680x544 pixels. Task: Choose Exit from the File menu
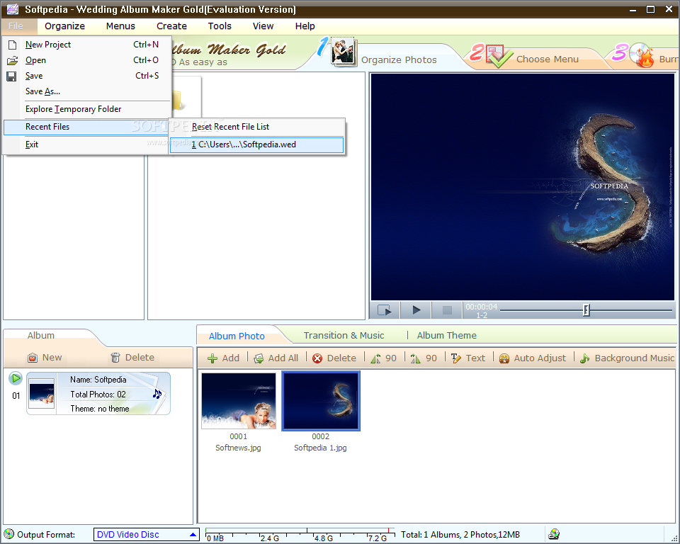pos(86,144)
